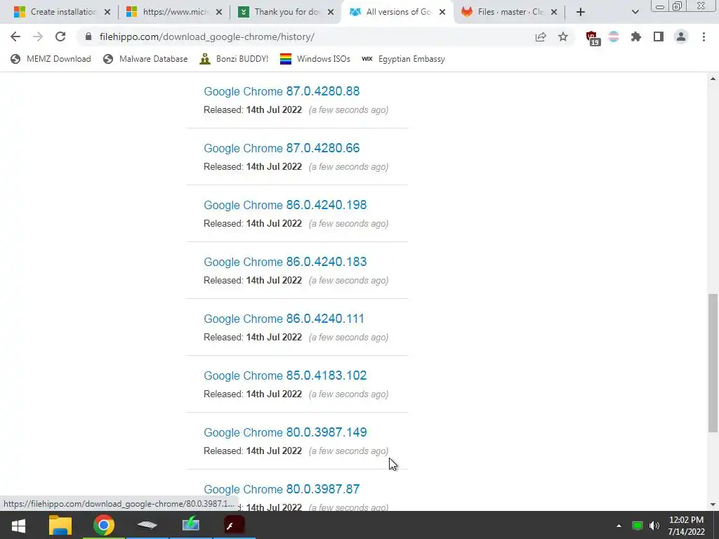Open the Malware Database bookmark

pos(145,59)
